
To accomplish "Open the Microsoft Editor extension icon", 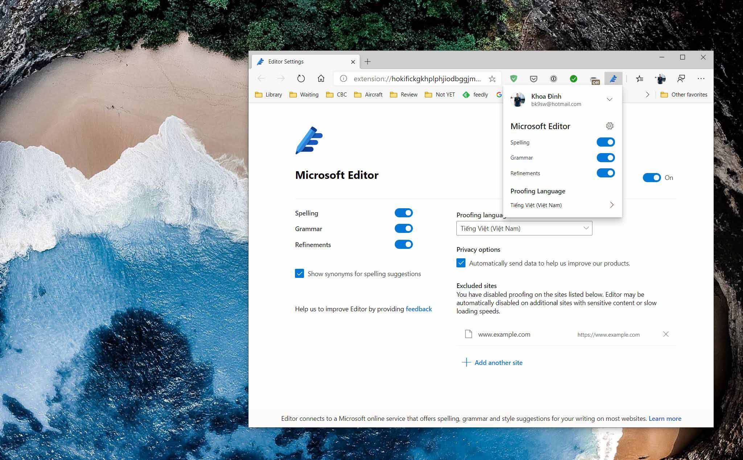I will 613,78.
